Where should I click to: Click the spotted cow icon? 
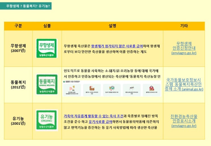click(132, 88)
